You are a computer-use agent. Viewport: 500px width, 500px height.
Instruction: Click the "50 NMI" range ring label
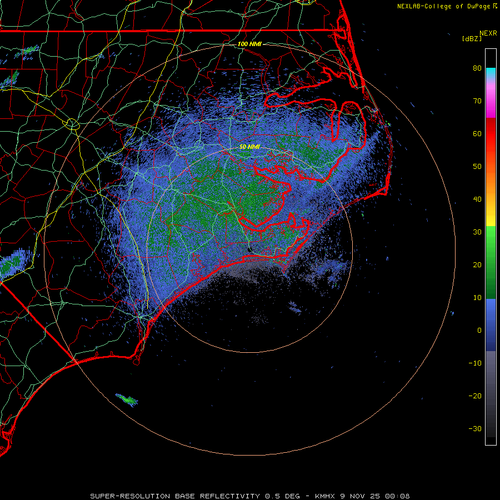tap(249, 147)
